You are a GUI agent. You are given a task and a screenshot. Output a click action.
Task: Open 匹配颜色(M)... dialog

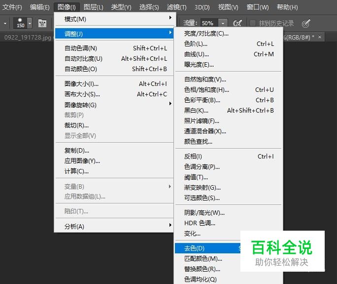pyautogui.click(x=208, y=258)
